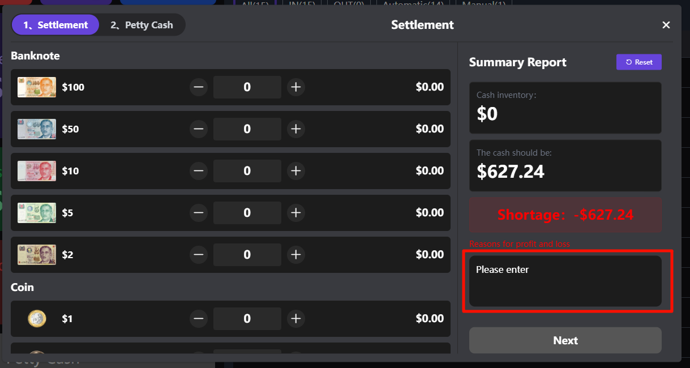Close the Settlement dialog

(x=666, y=25)
